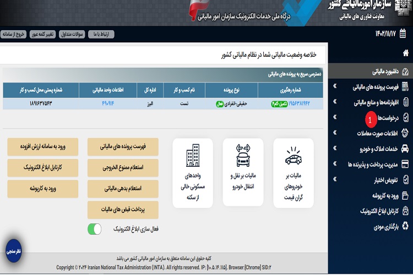The width and height of the screenshot is (413, 275).
Task: Expand the تفویض اختیار sidebar chevron
Action: pyautogui.click(x=335, y=179)
